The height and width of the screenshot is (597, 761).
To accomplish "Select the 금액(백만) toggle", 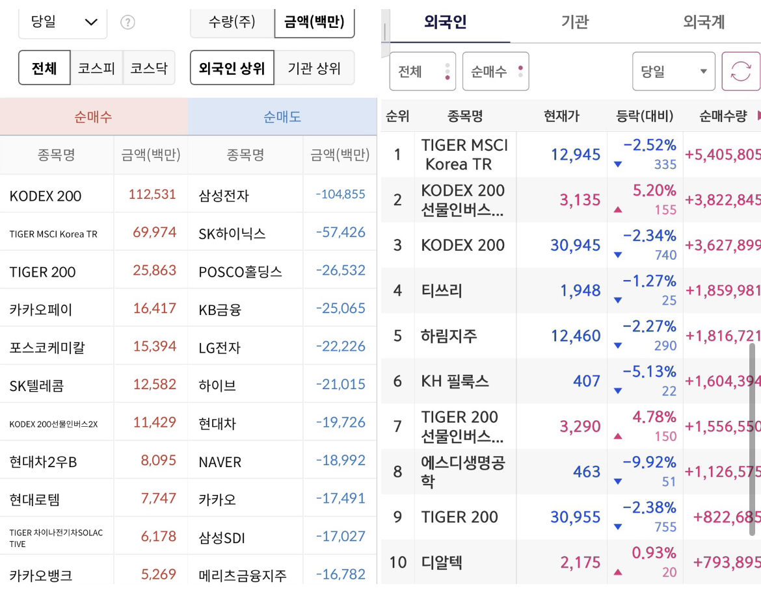I will pos(315,22).
